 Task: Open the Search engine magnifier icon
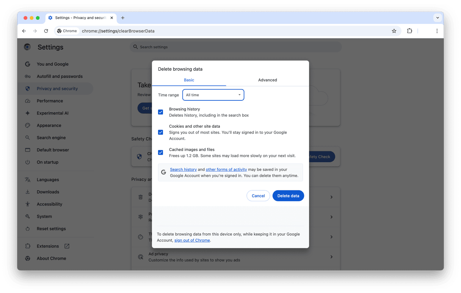coord(28,138)
